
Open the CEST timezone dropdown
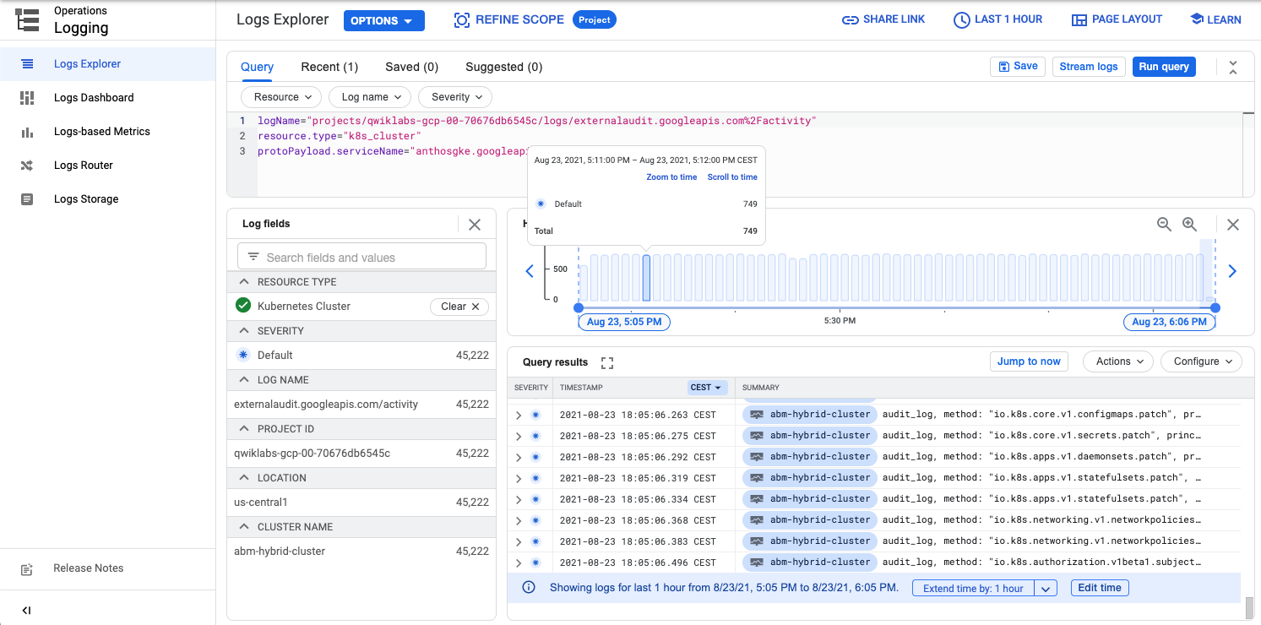tap(706, 388)
